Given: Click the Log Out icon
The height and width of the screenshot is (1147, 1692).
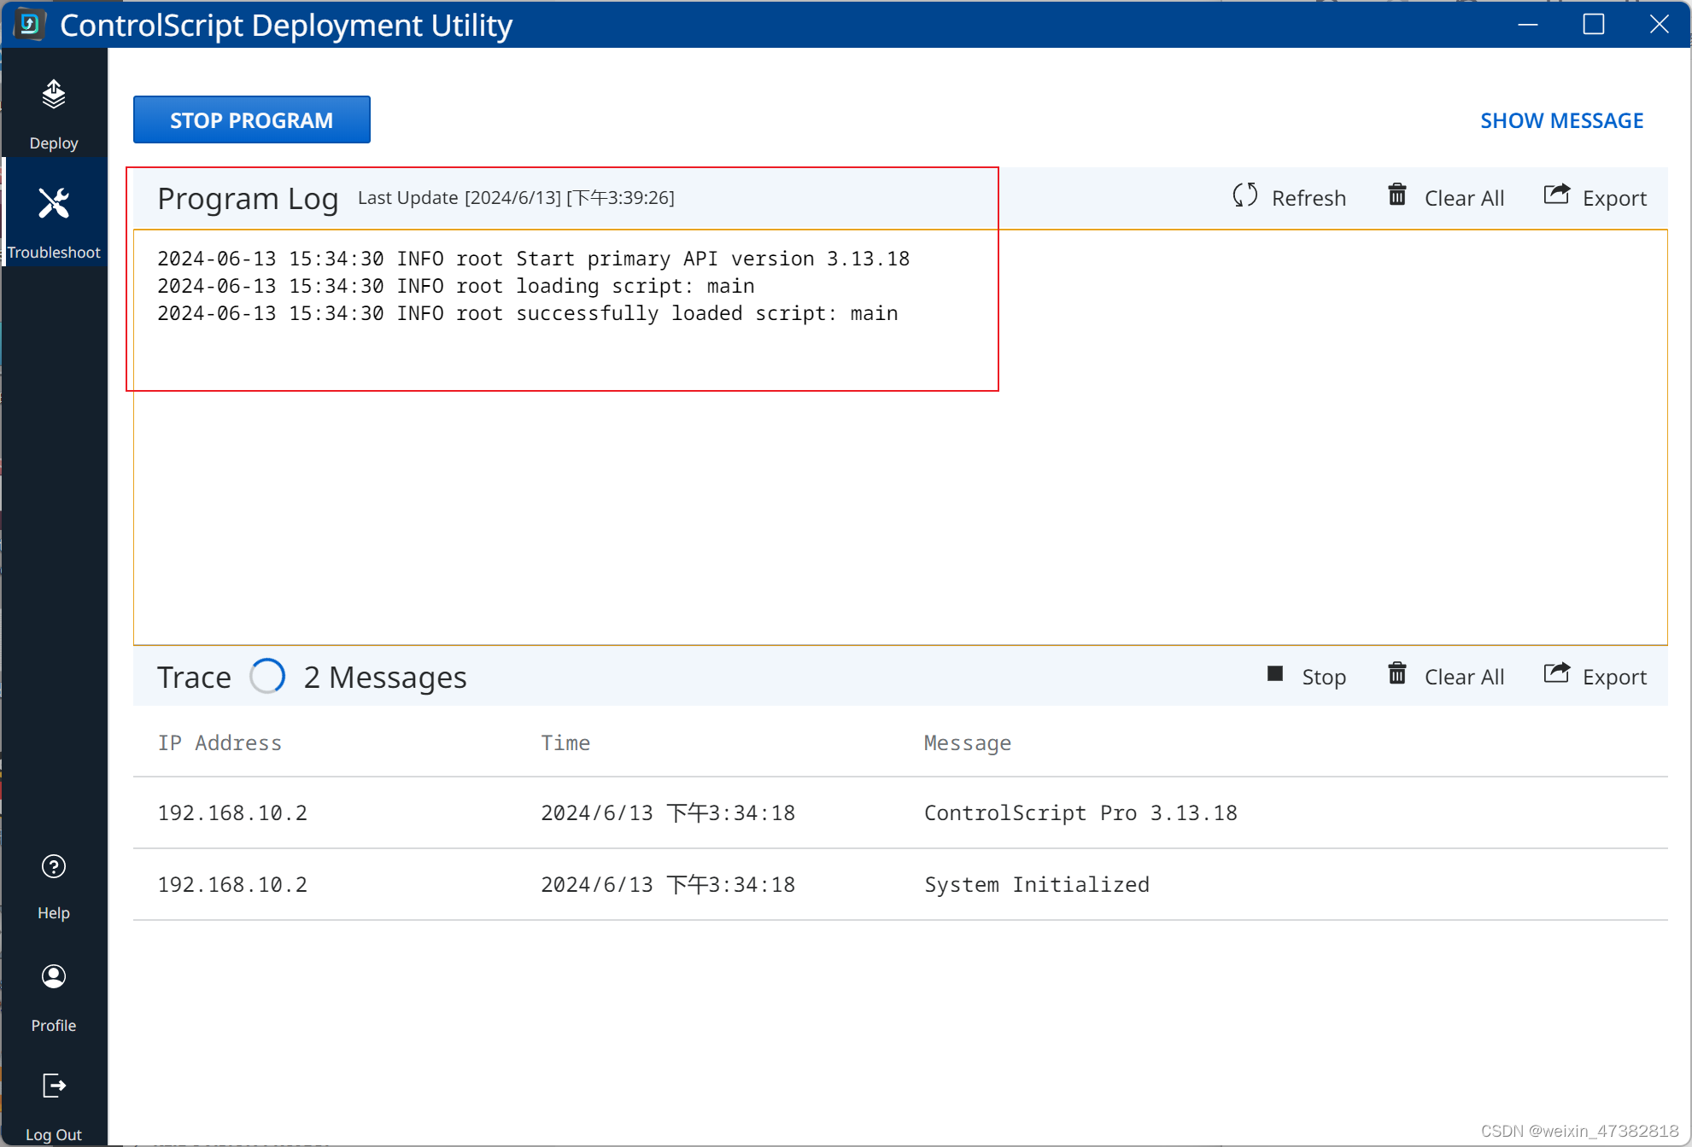Looking at the screenshot, I should [x=54, y=1086].
